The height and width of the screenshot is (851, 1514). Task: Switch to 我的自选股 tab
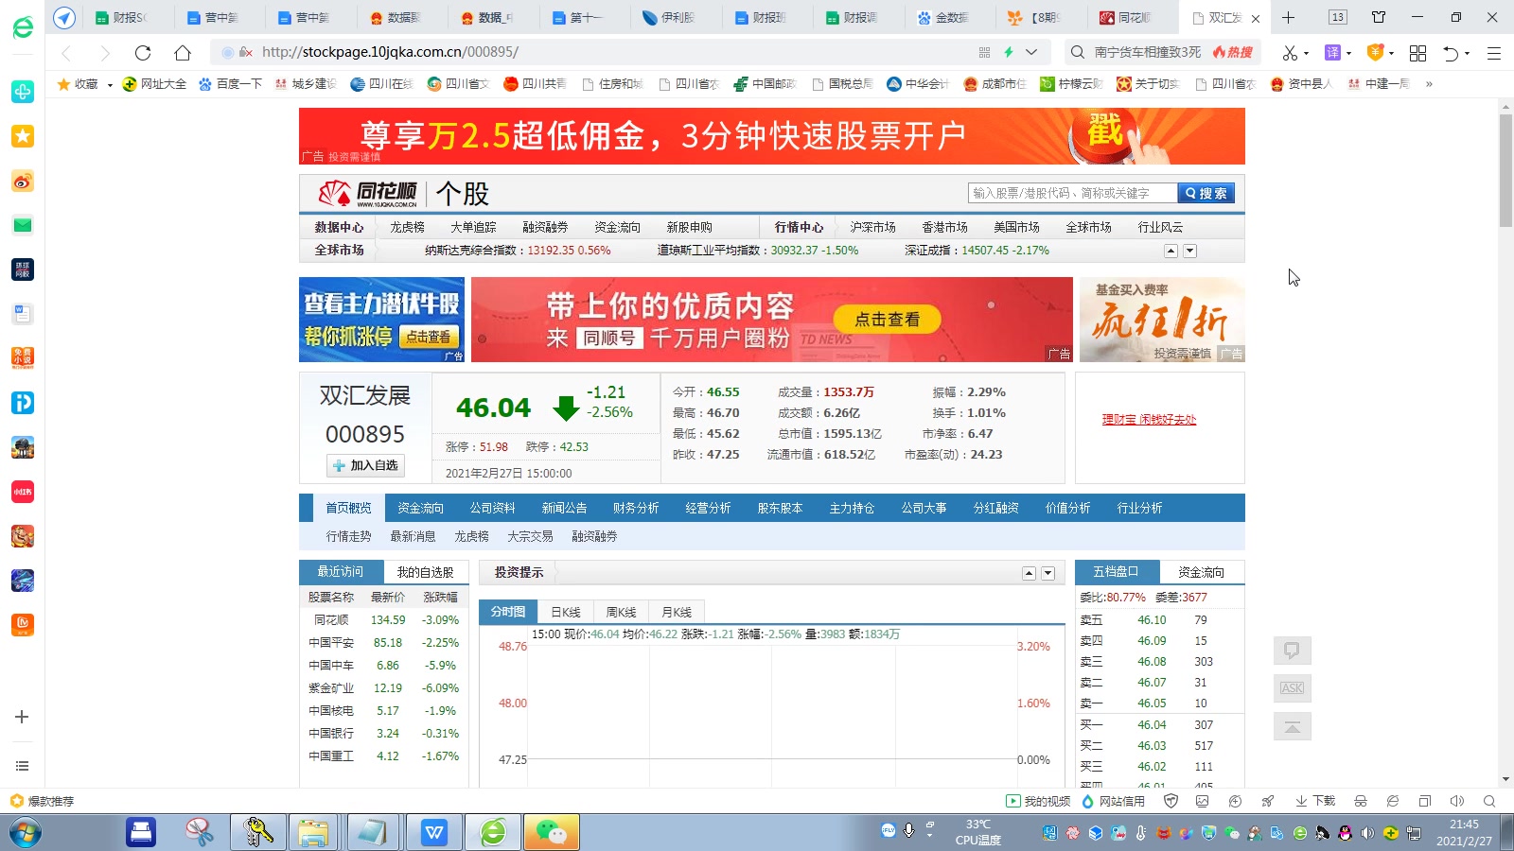426,572
